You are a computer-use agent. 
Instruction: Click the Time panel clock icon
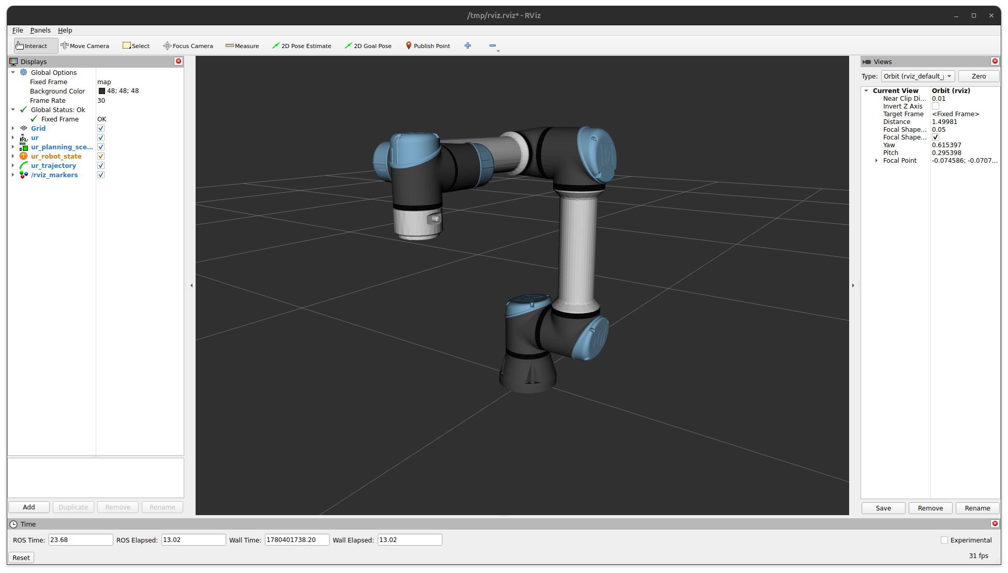click(14, 524)
